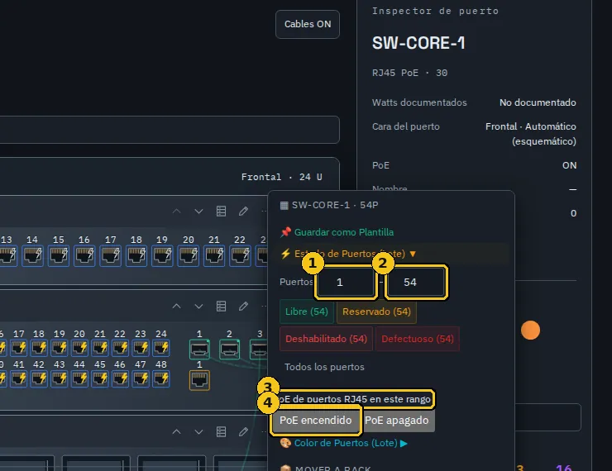Focus the ending port field showing 54
This screenshot has width=612, height=471.
(x=416, y=283)
